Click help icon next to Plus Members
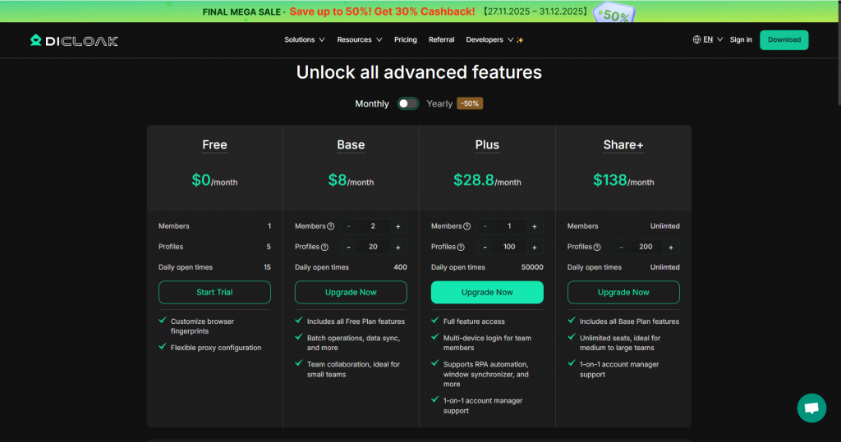 (x=467, y=226)
